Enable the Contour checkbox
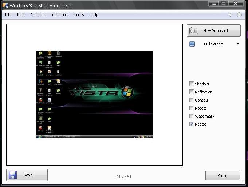The height and width of the screenshot is (187, 248). tap(192, 100)
